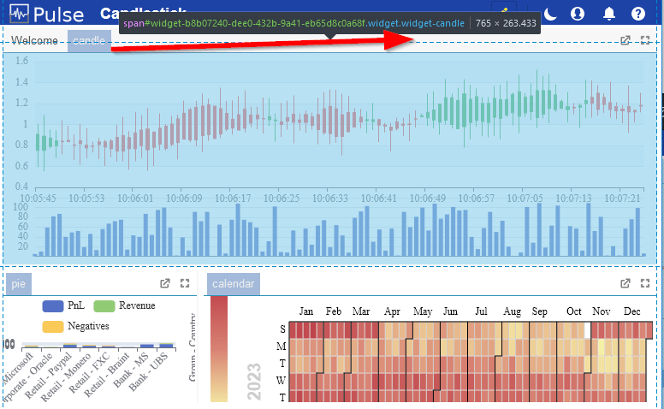Screen dimensions: 664x409
Task: Pop out the calendar widget in a new window
Action: point(625,283)
